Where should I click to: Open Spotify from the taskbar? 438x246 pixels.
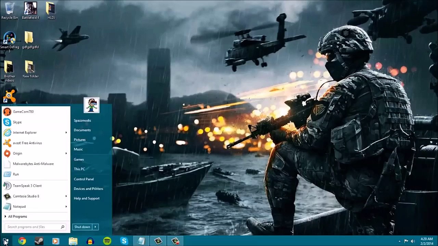[x=107, y=241]
